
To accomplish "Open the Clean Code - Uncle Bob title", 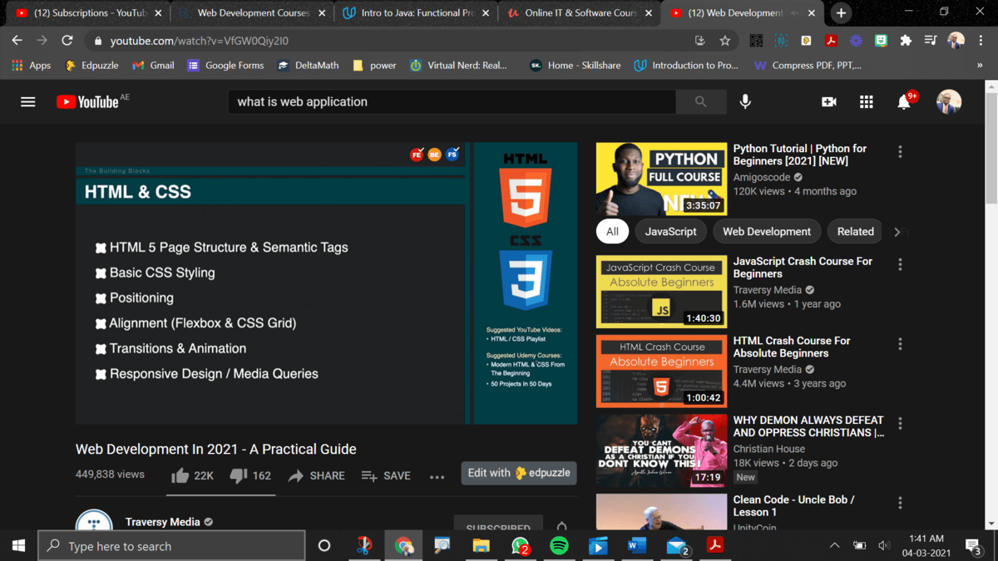I will (793, 505).
